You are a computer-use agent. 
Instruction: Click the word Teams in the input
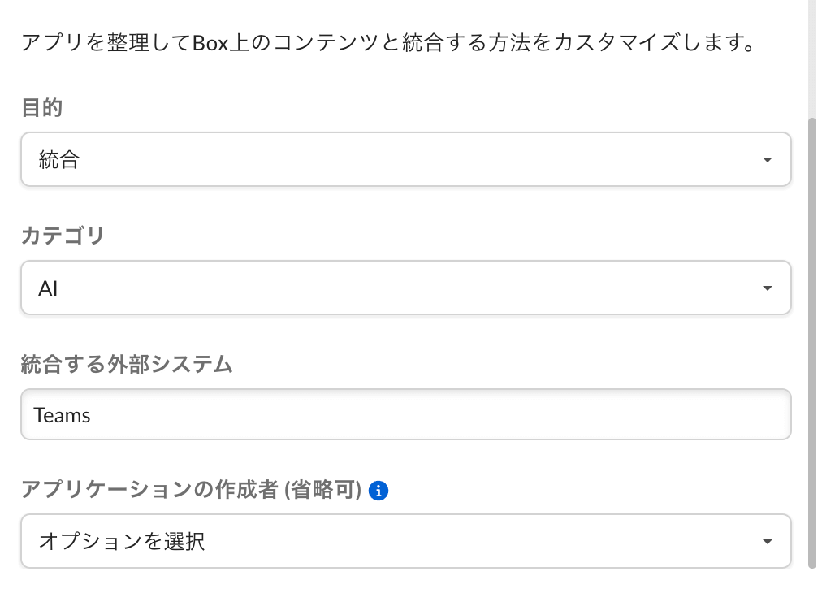63,416
